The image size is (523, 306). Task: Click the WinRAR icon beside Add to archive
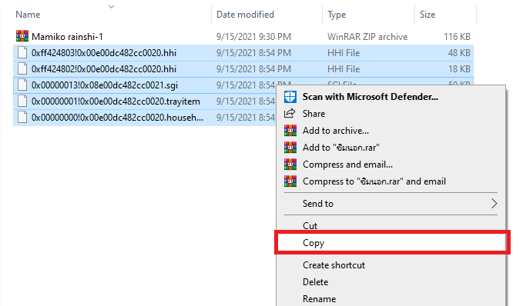pyautogui.click(x=290, y=131)
